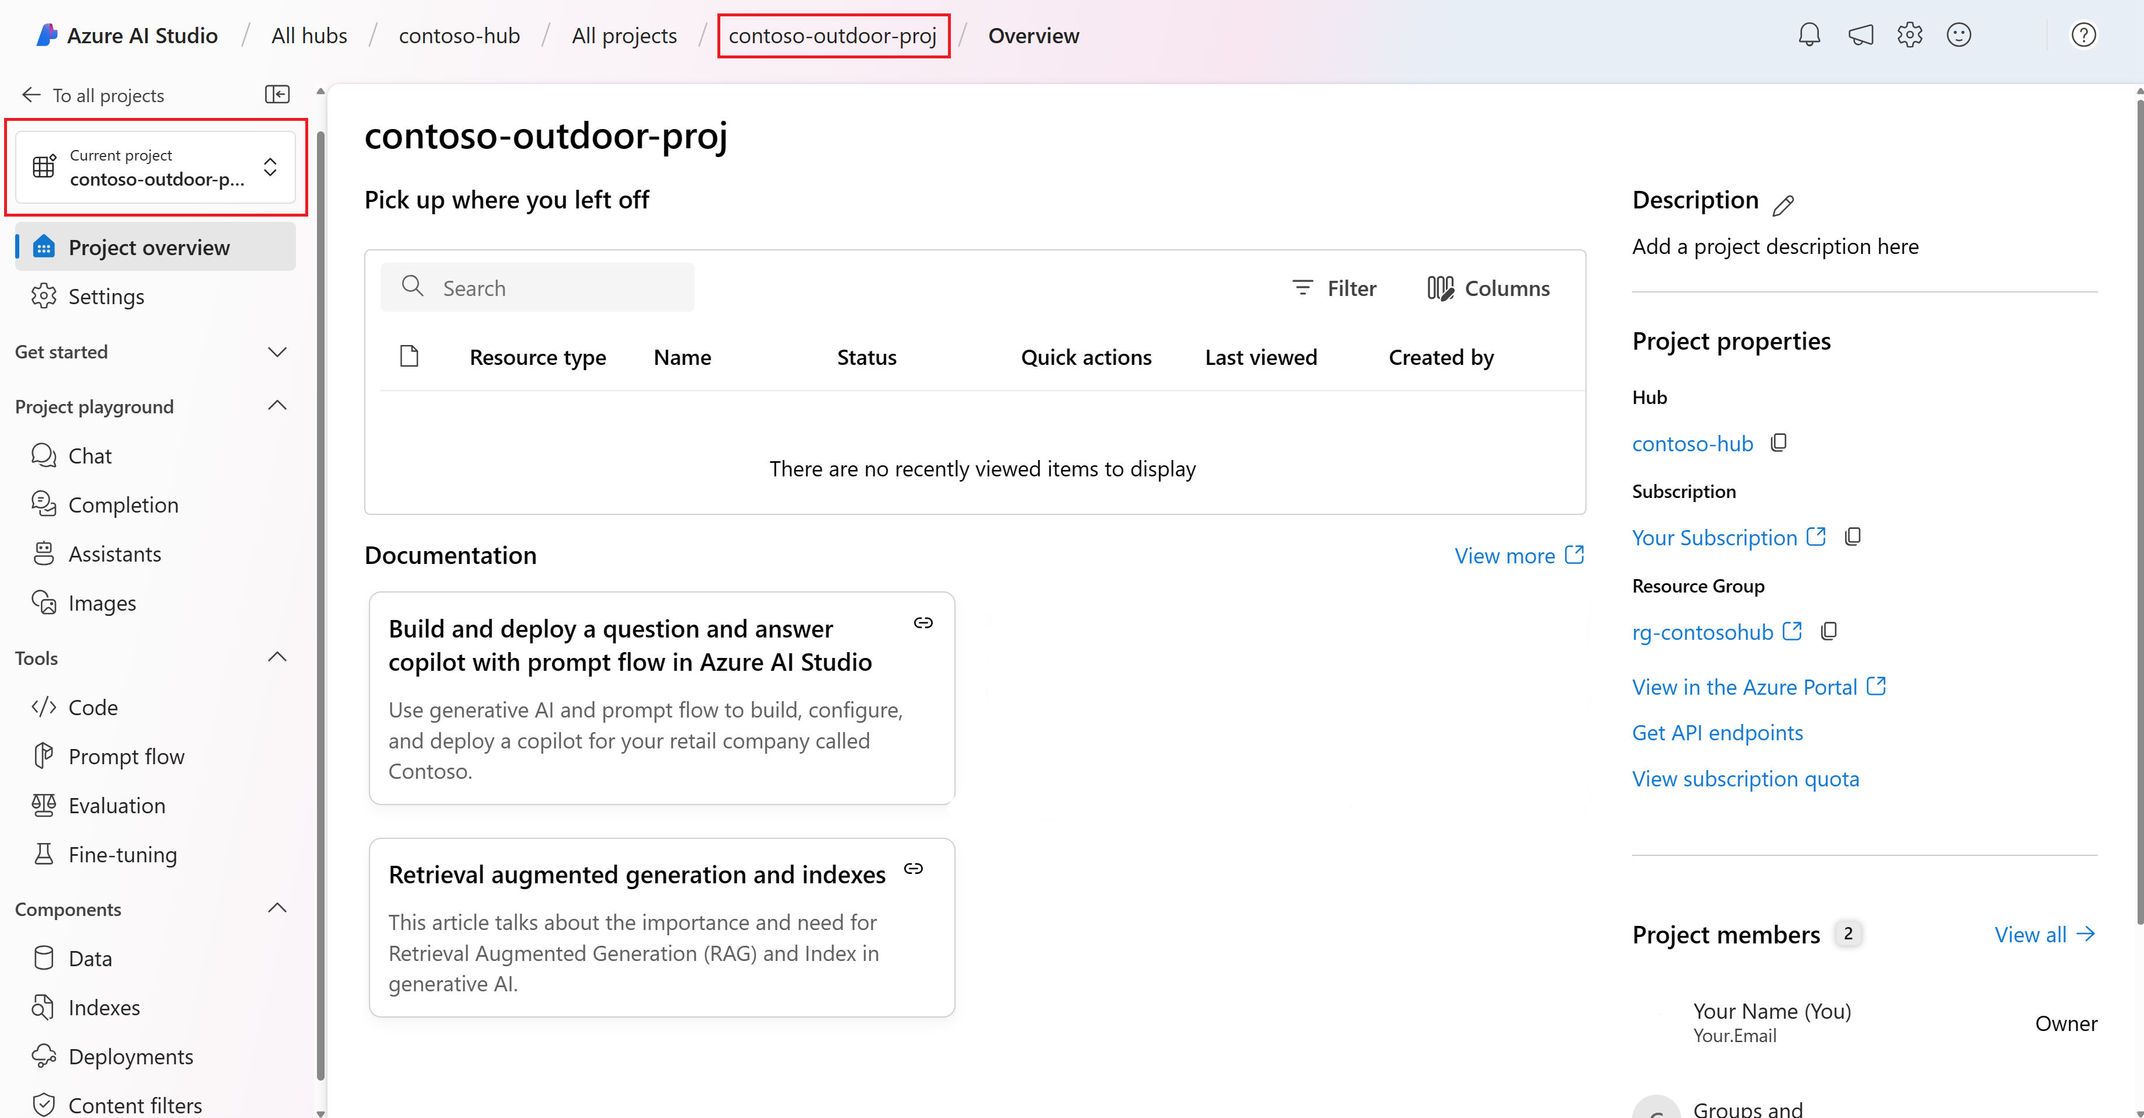
Task: Sort by the Status column header
Action: [x=866, y=357]
